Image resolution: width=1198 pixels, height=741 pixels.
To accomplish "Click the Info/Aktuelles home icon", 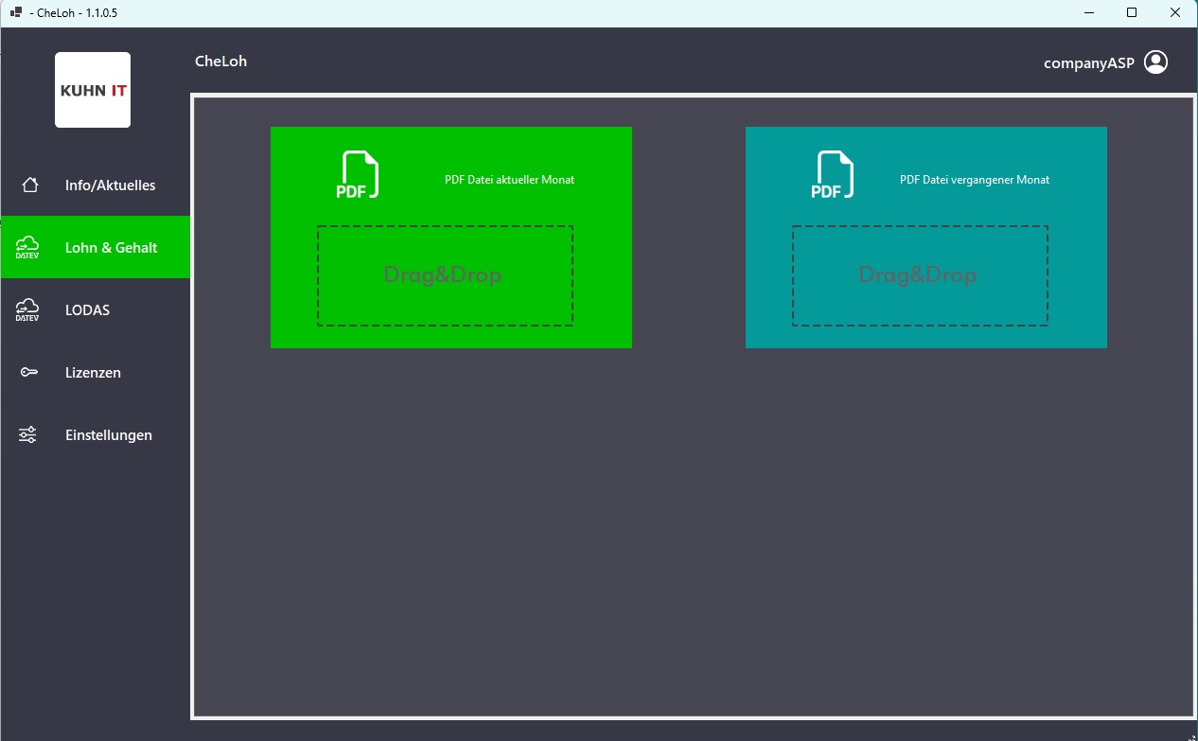I will 28,185.
